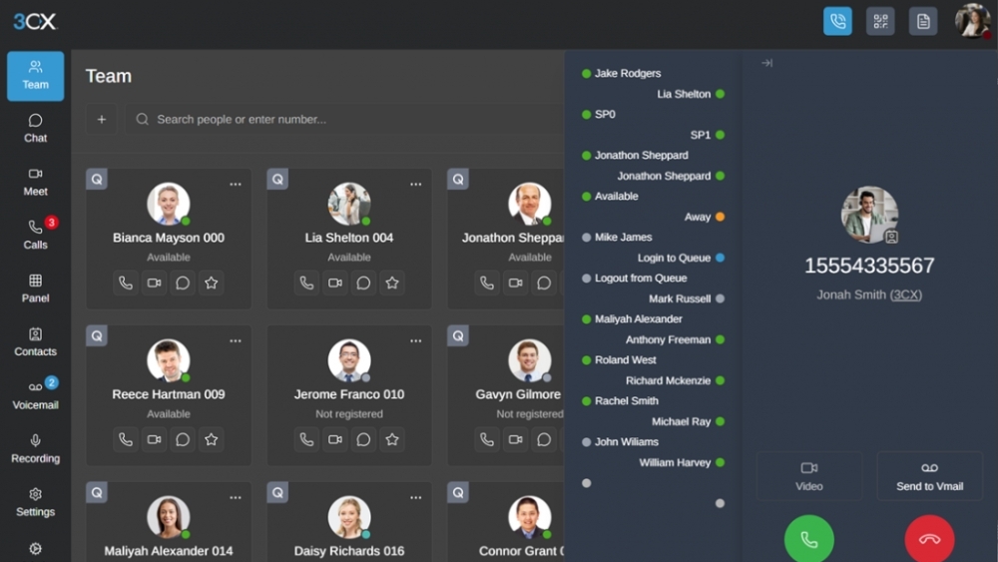The width and height of the screenshot is (998, 562).
Task: Open Settings in the sidebar
Action: [x=36, y=502]
